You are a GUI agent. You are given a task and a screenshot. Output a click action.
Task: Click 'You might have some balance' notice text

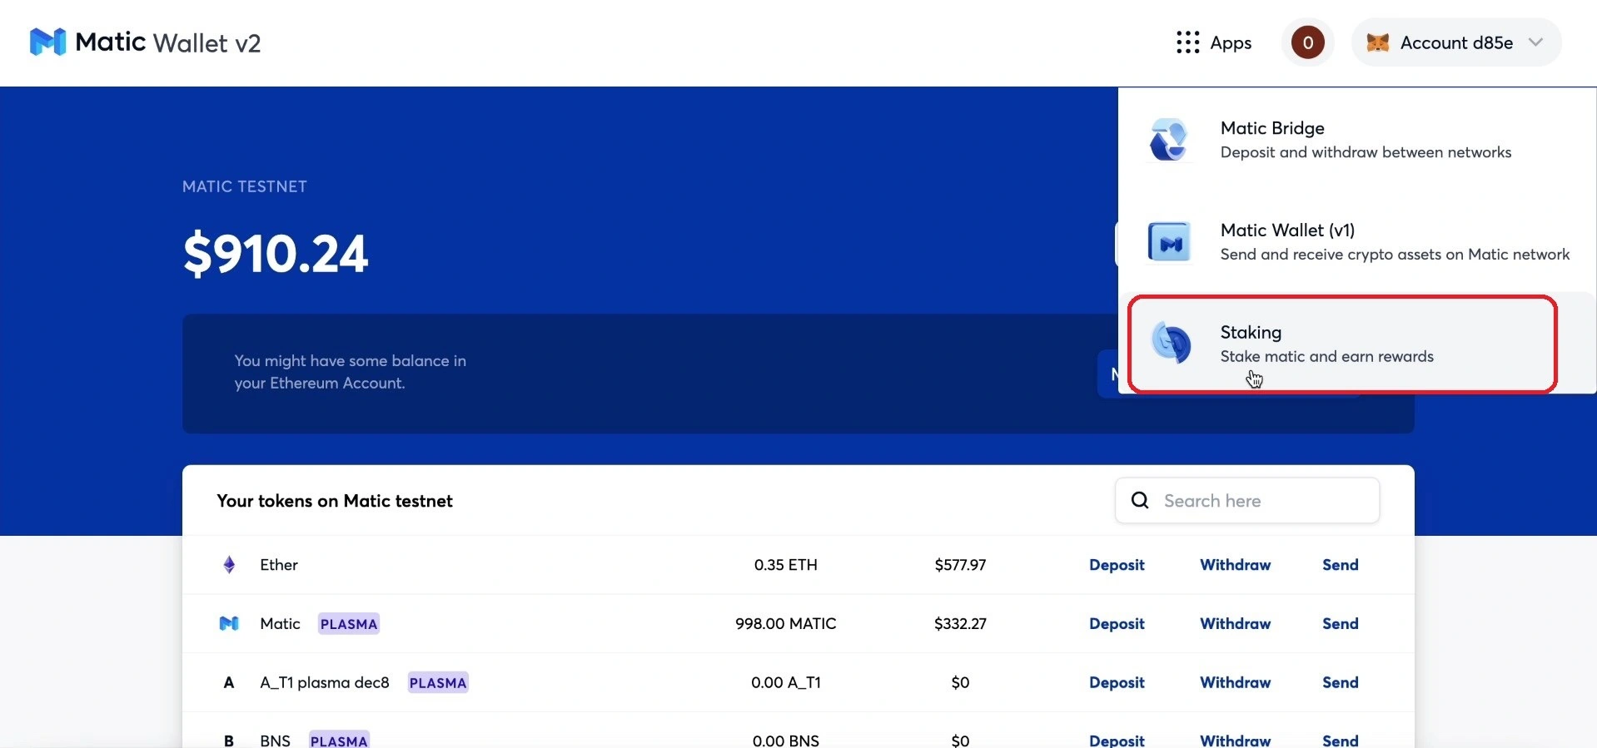[350, 372]
